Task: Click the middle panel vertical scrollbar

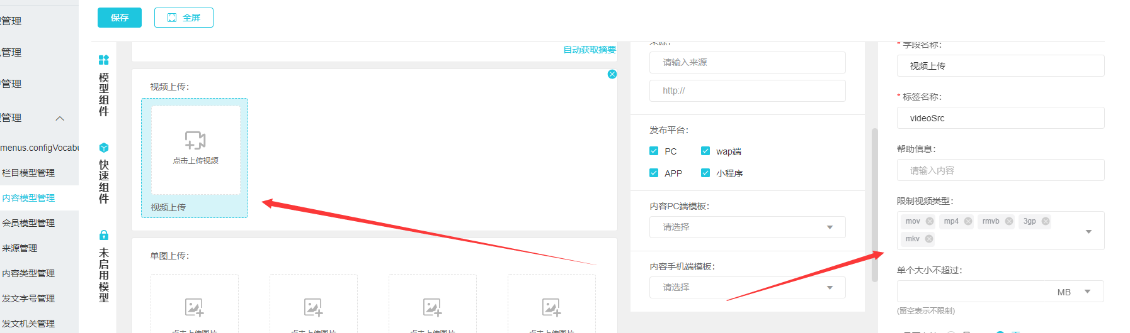Action: pos(874,205)
